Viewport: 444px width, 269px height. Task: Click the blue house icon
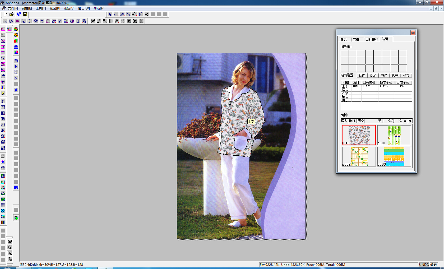point(16,47)
